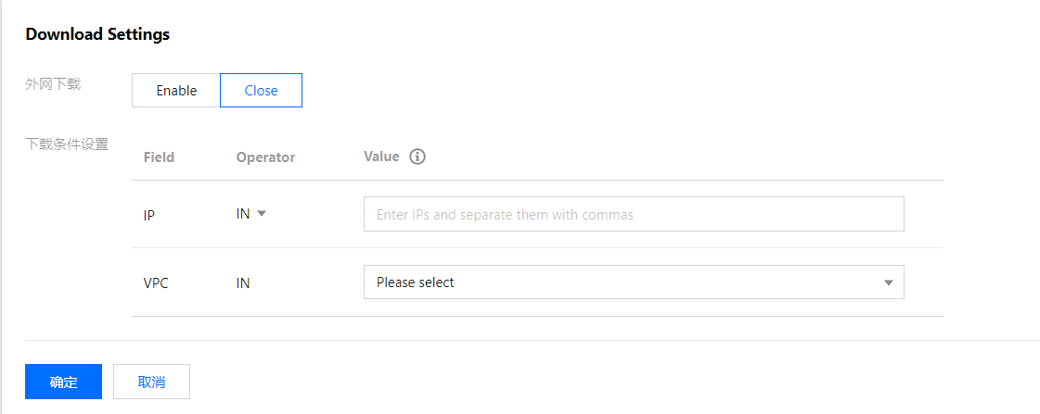Click the IP field name cell
Screen dimensions: 1040x414
(149, 215)
